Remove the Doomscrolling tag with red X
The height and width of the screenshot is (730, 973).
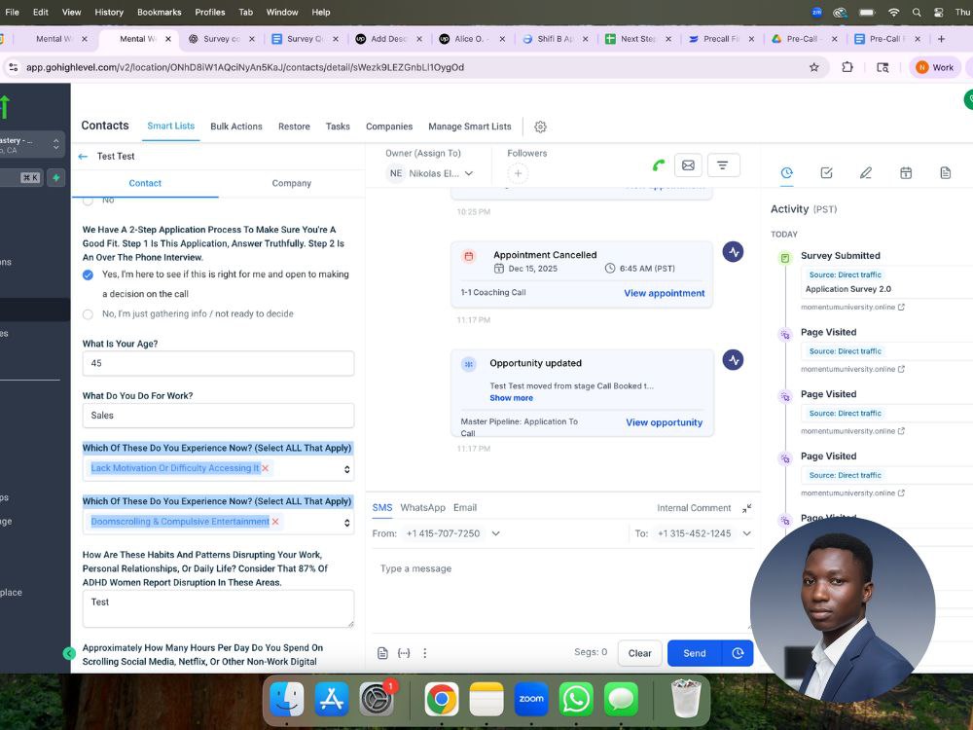click(x=275, y=522)
